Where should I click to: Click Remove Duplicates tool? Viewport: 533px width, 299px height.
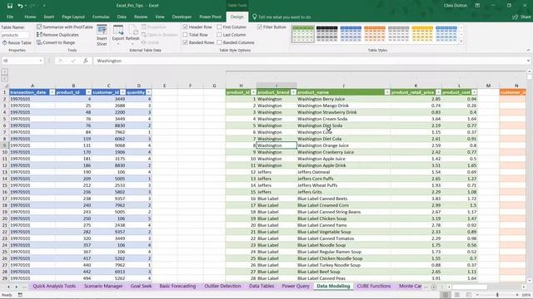coord(57,35)
